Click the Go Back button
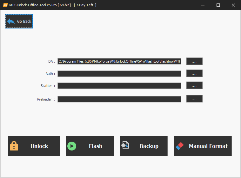The width and height of the screenshot is (241, 178). pos(19,21)
